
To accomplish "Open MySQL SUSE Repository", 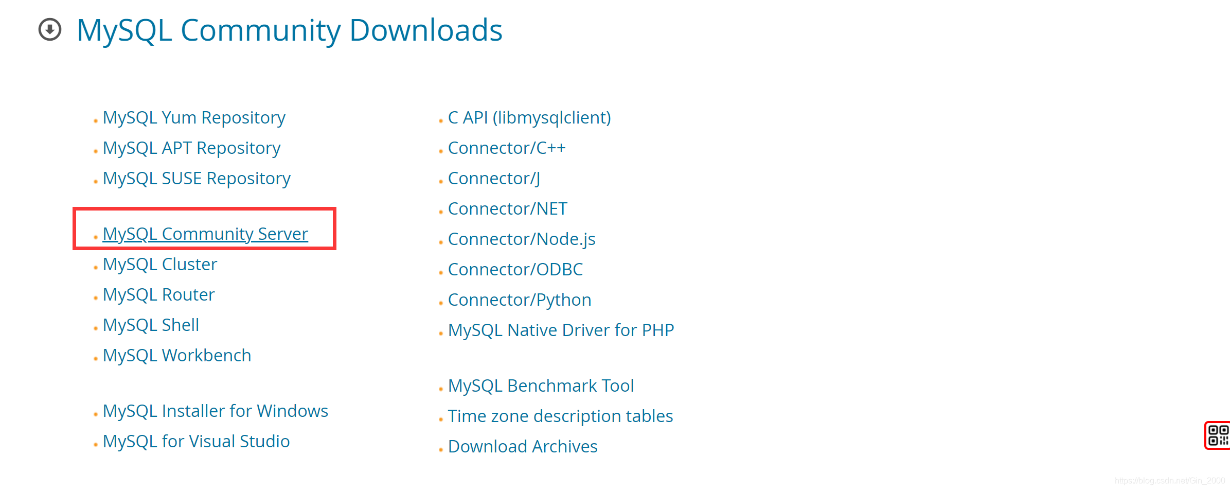I will pos(195,178).
